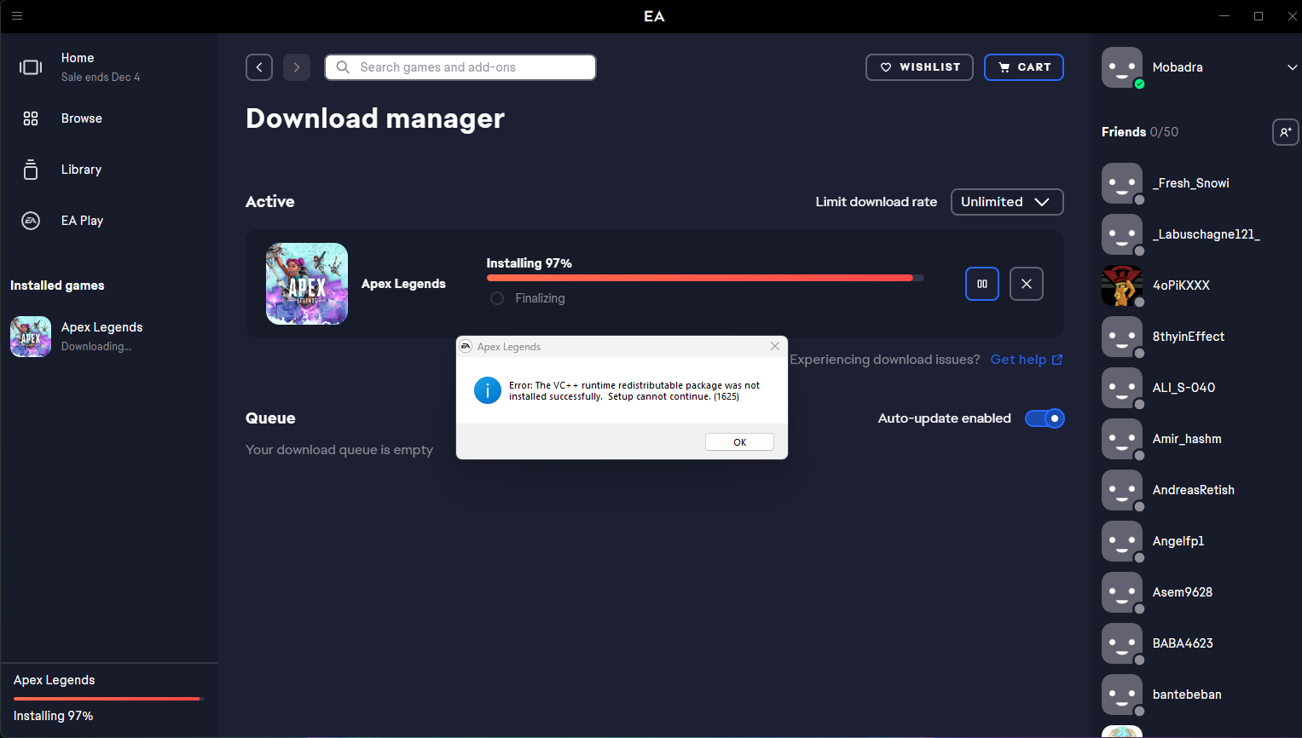Minimize the EA app window
Screen dimensions: 1302x738
click(1224, 15)
